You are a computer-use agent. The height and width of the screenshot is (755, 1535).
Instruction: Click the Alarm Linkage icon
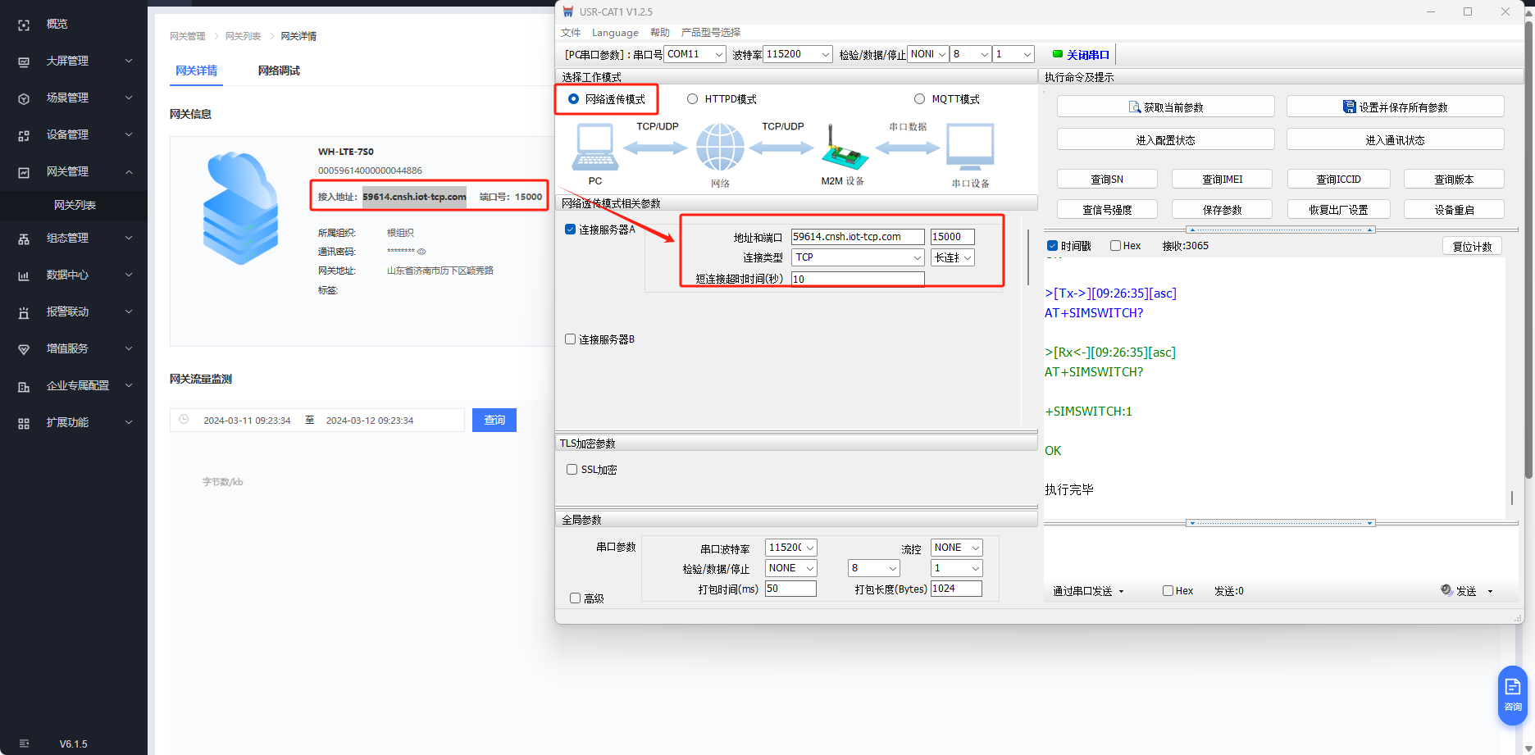[x=24, y=312]
